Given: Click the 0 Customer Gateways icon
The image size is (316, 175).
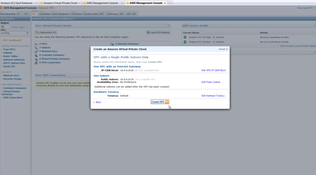Looking at the screenshot, I should (36, 55).
